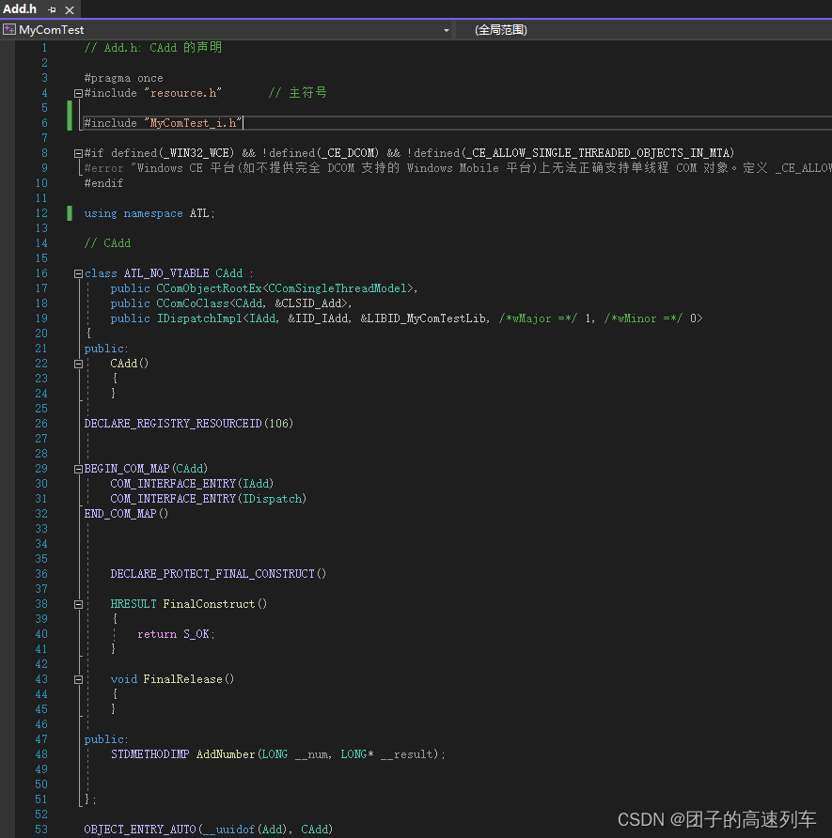Click COM_INTERFACE_ENTRY(IDispatch) line
The height and width of the screenshot is (838, 832).
point(209,499)
